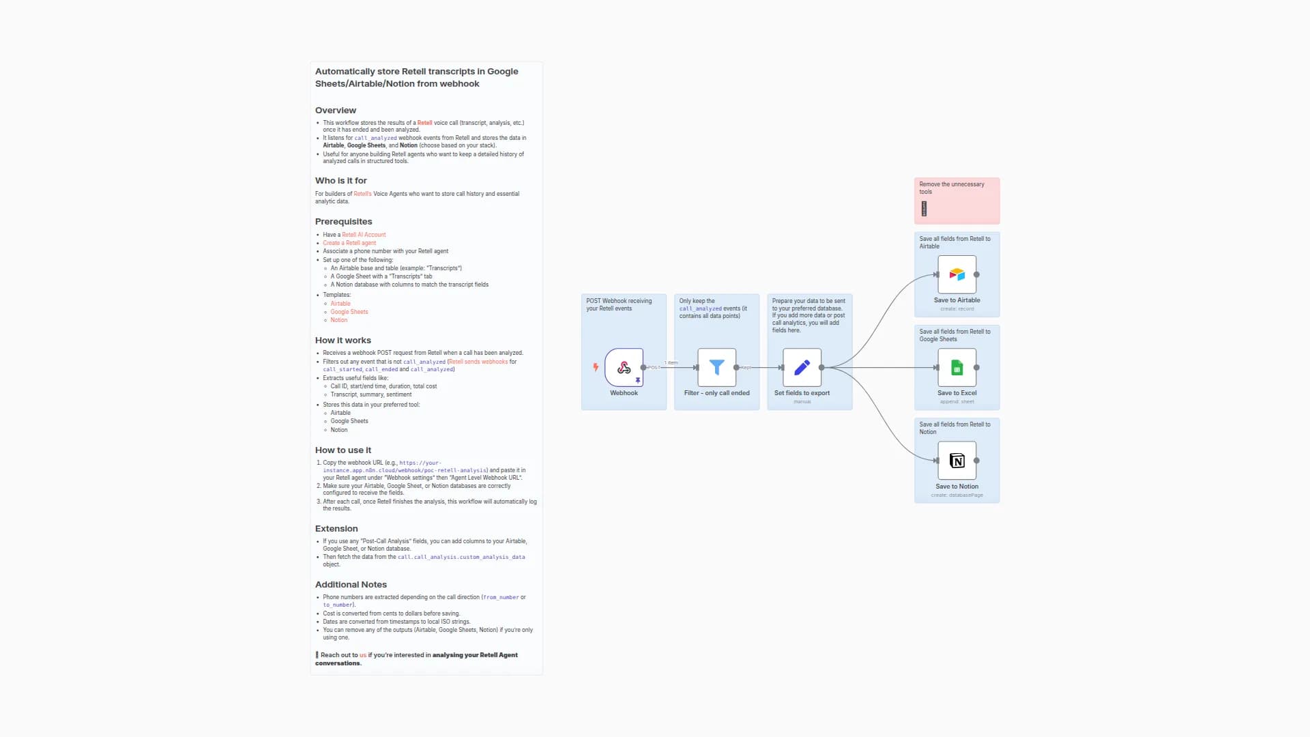
Task: Select the Webhook node icon
Action: pyautogui.click(x=624, y=368)
